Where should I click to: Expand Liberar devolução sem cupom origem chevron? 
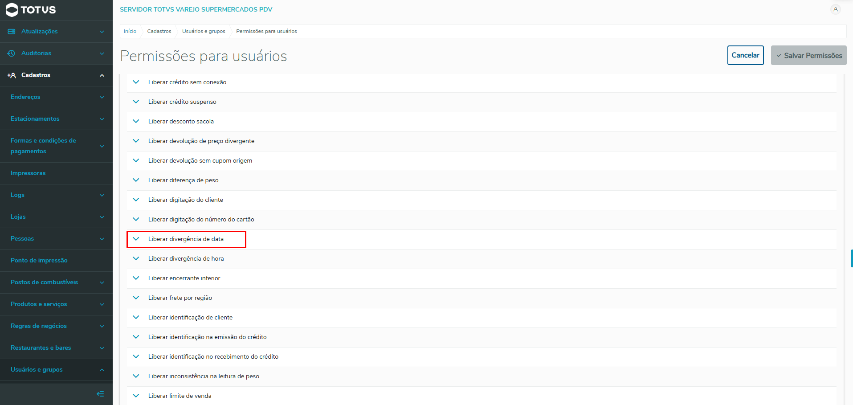136,160
